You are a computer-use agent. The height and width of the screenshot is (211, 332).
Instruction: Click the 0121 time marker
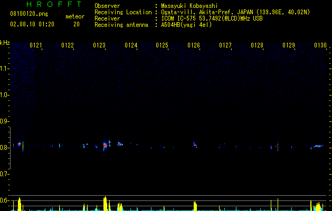[36, 45]
